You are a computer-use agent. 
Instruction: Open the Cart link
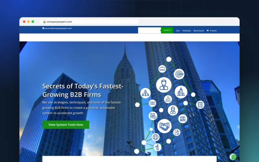[x=178, y=31]
